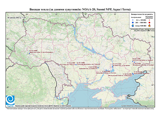Viewport: 160px width, 113px height.
Task: Click the orange flame icon in legend
Action: pos(150,25)
